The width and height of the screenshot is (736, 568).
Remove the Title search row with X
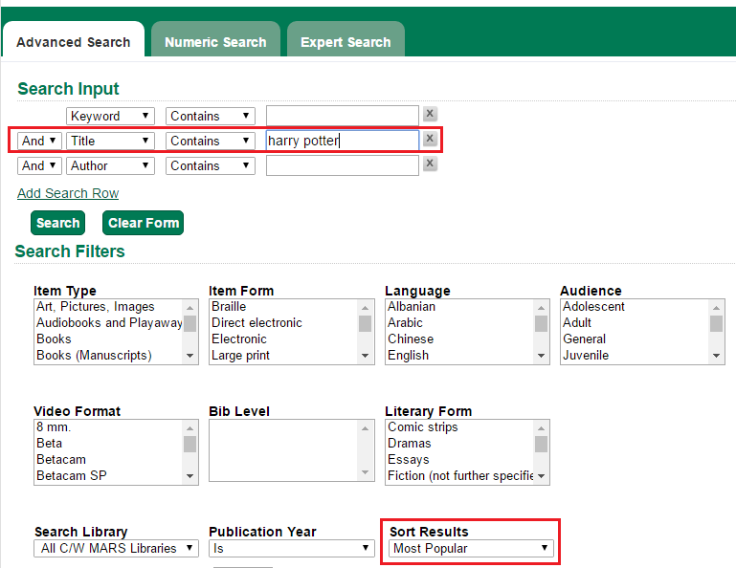[430, 140]
